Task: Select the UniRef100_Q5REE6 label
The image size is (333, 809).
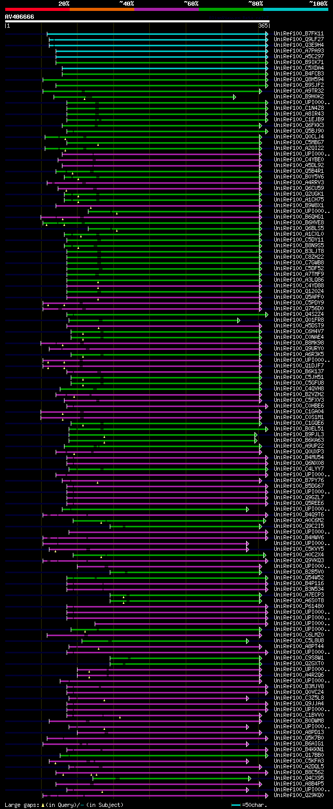Action: pyautogui.click(x=299, y=503)
